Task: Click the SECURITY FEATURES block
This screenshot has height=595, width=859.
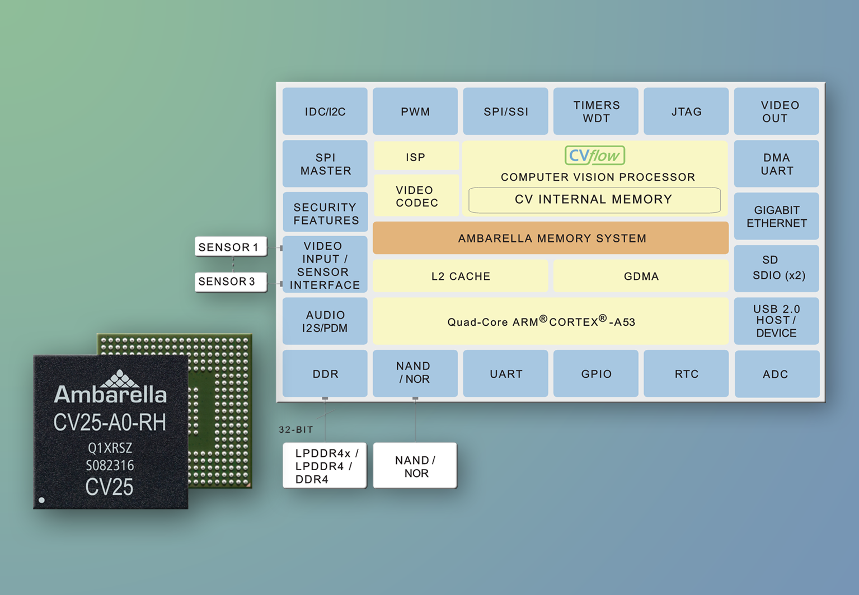Action: click(x=325, y=213)
